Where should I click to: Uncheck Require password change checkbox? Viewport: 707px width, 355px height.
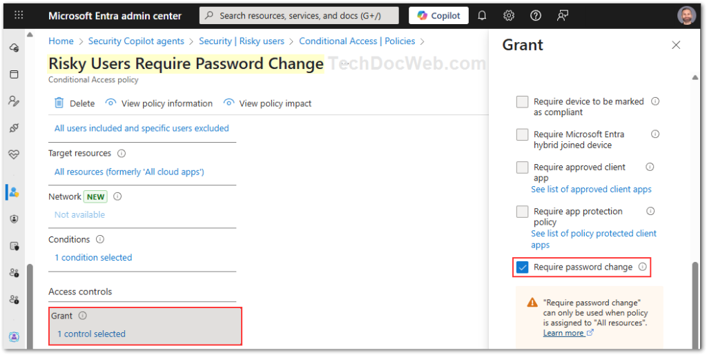pos(523,267)
